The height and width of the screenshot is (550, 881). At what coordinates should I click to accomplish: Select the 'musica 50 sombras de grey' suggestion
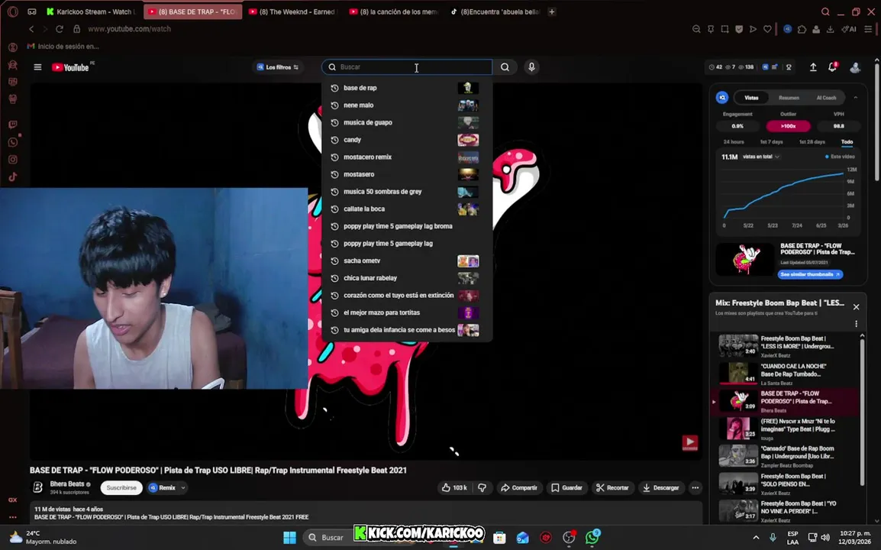[x=407, y=192]
